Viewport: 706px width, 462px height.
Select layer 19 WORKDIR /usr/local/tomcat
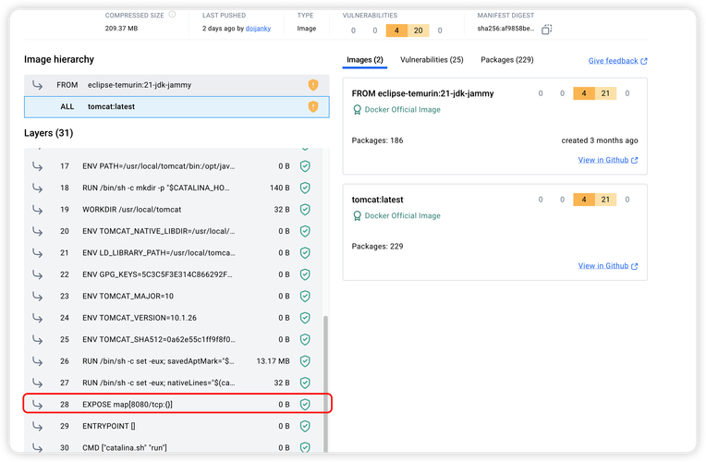pyautogui.click(x=174, y=210)
